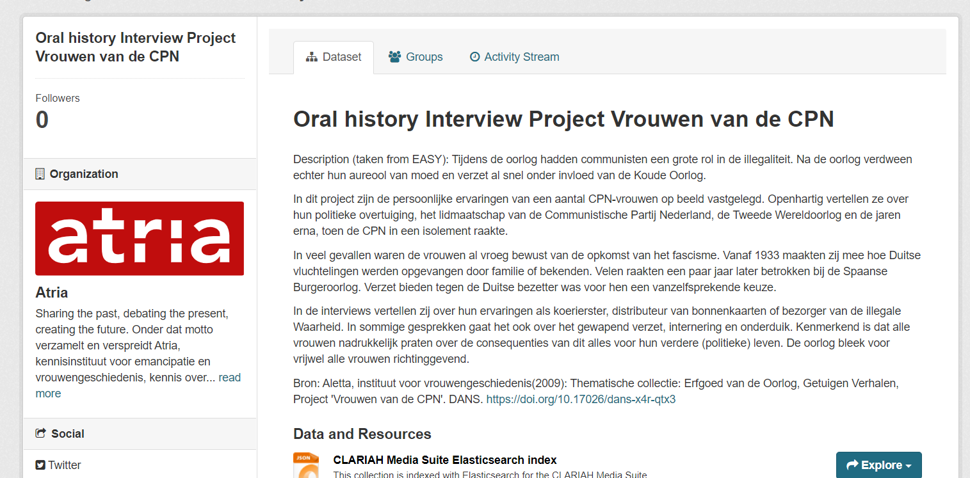Open the doi.org dans-x4r-qtx3 link
The height and width of the screenshot is (478, 970).
tap(581, 399)
